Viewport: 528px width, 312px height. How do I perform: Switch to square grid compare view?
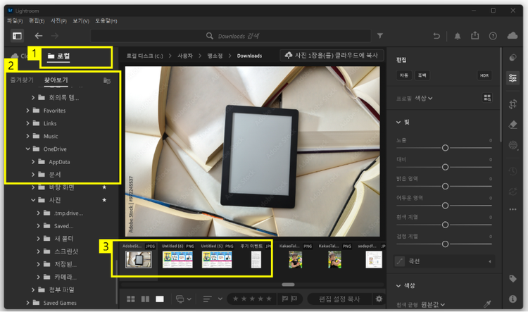pos(145,299)
